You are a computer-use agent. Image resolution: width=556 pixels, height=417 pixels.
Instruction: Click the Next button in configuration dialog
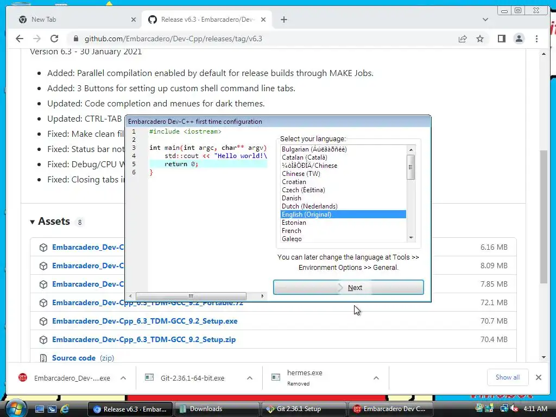(x=348, y=287)
